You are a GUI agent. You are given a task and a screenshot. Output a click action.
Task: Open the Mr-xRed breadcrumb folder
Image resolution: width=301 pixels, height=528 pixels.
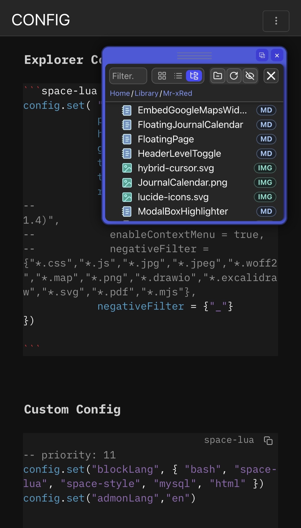click(x=177, y=93)
